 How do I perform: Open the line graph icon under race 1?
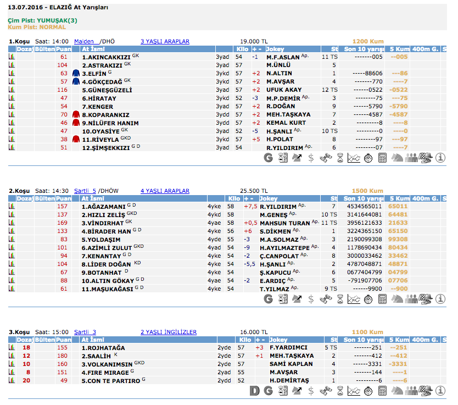point(354,158)
